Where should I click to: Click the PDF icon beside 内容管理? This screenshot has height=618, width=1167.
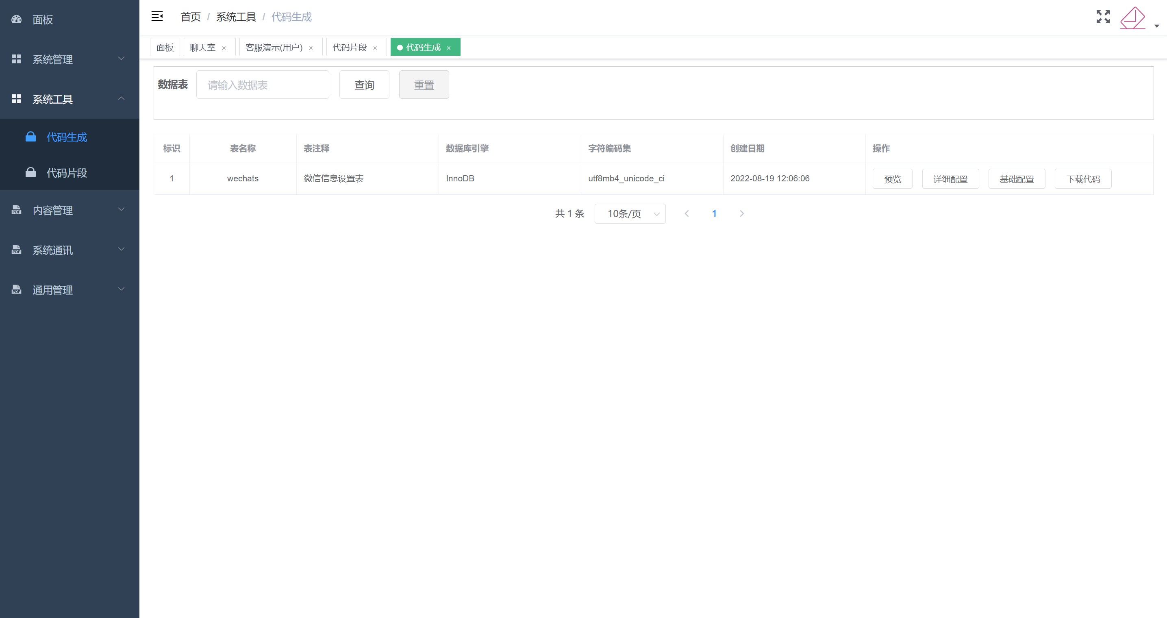click(16, 210)
